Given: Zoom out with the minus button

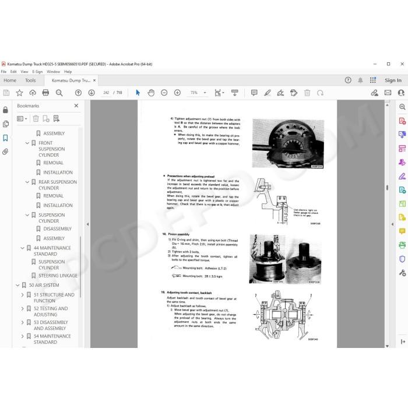Looking at the screenshot, I should [x=164, y=93].
